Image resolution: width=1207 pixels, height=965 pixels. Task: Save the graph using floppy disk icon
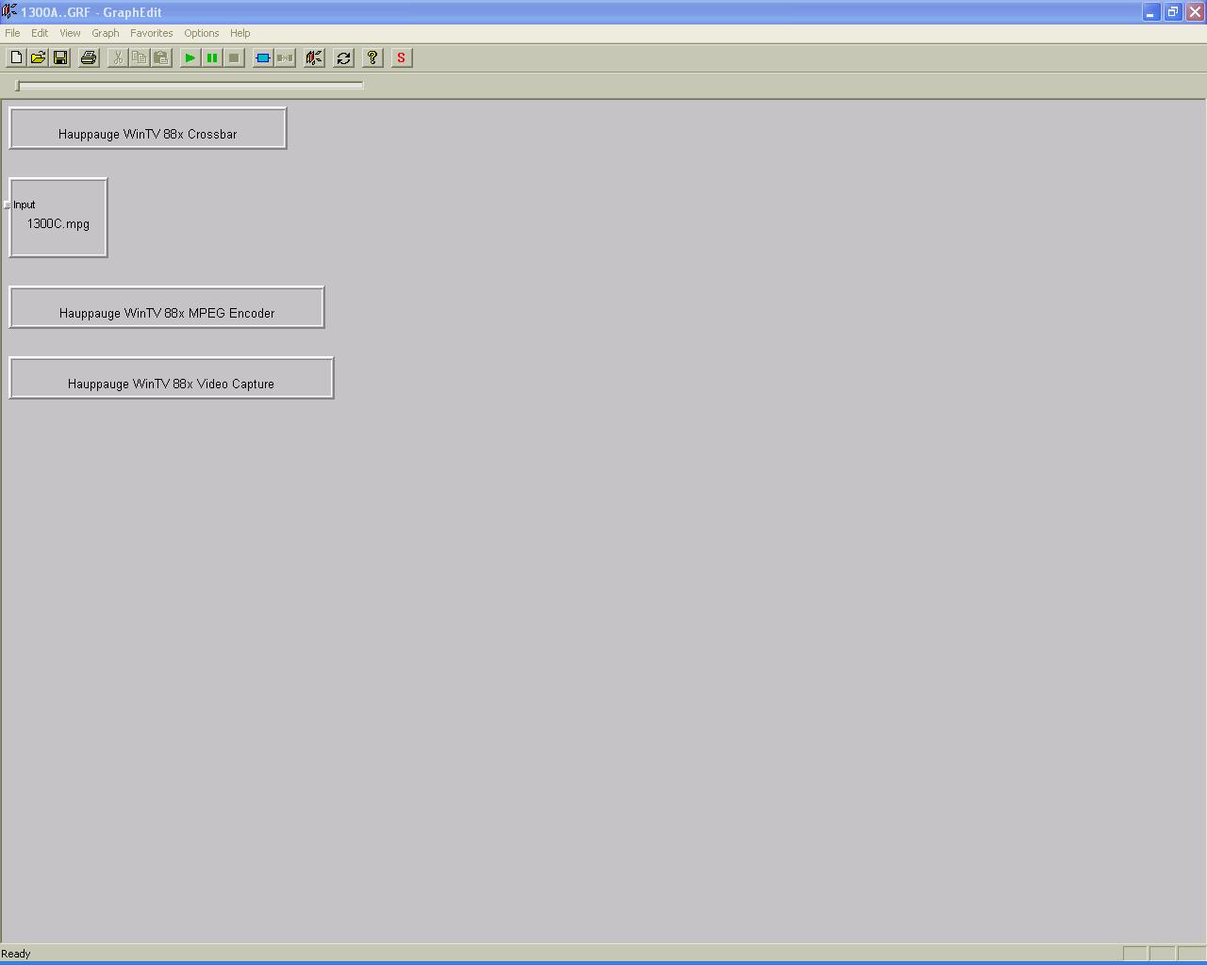pyautogui.click(x=60, y=57)
